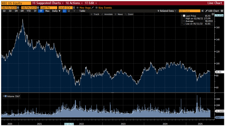Image resolution: width=225 pixels, height=126 pixels.
Task: Show News on the chart
Action: pos(119,14)
